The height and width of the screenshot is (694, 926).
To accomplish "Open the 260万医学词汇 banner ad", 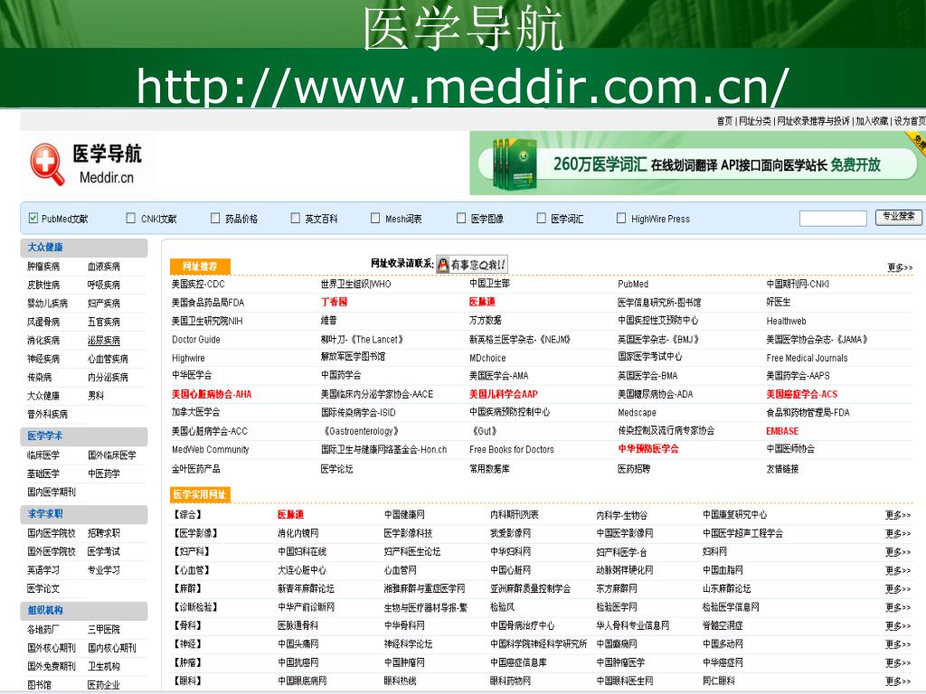I will [x=697, y=164].
